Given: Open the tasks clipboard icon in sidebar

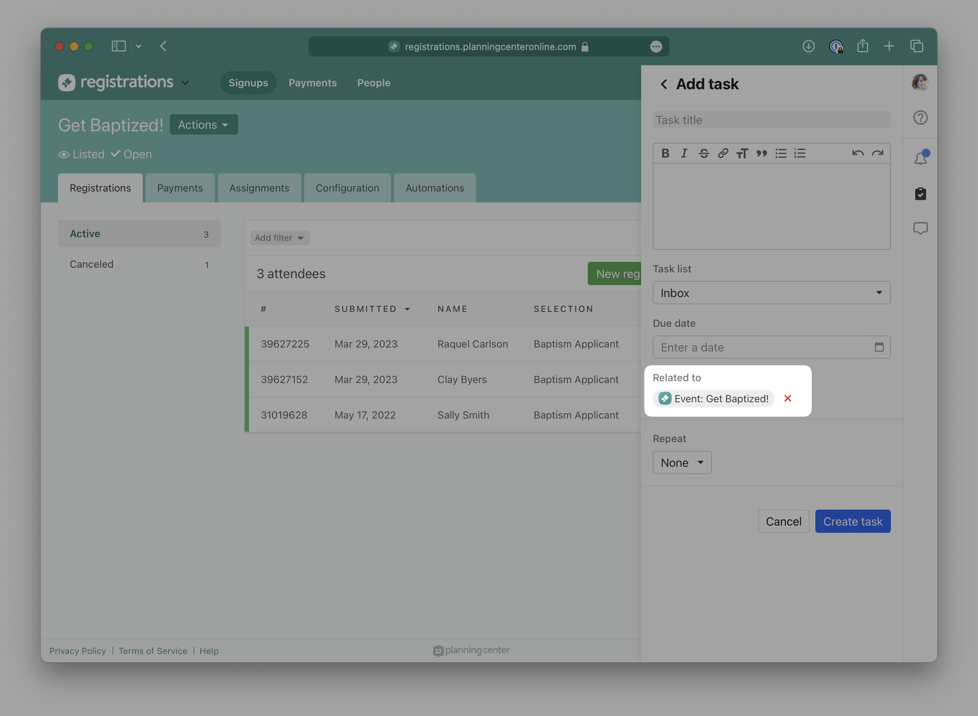Looking at the screenshot, I should [x=920, y=194].
